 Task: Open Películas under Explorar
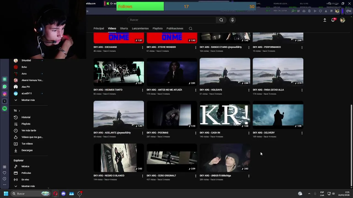[x=28, y=173]
